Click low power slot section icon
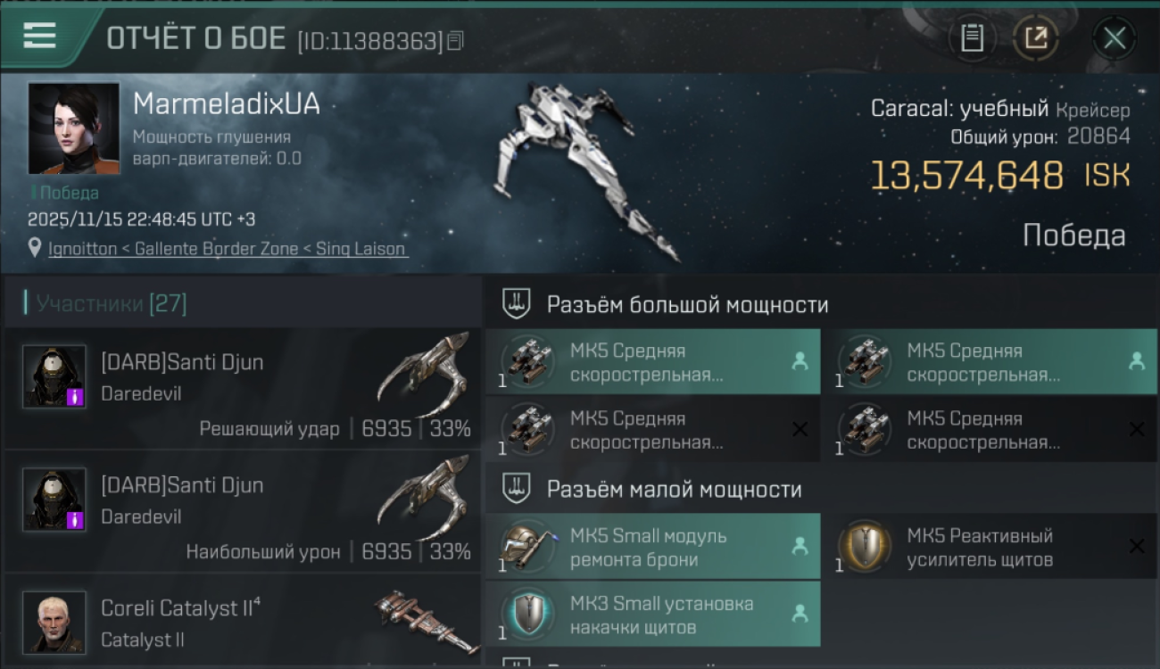 (516, 489)
